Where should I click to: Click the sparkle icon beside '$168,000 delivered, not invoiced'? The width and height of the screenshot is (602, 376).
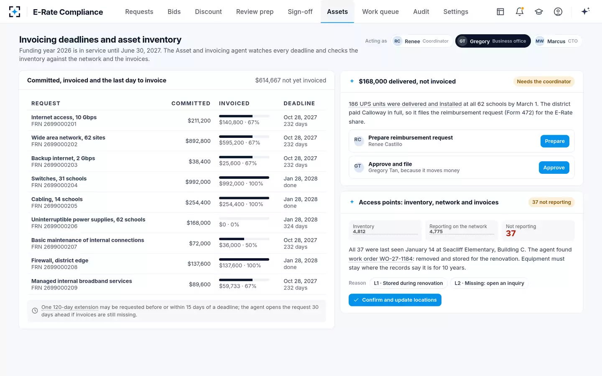point(352,81)
